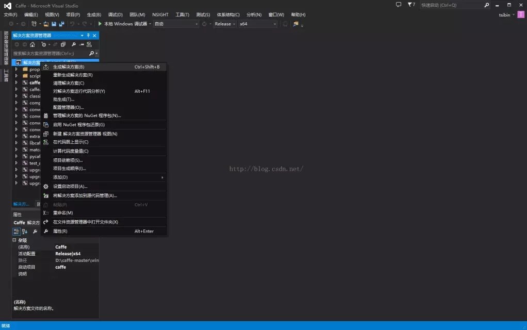Click the Solution Explorer search magnifier icon
The image size is (527, 330).
point(91,53)
